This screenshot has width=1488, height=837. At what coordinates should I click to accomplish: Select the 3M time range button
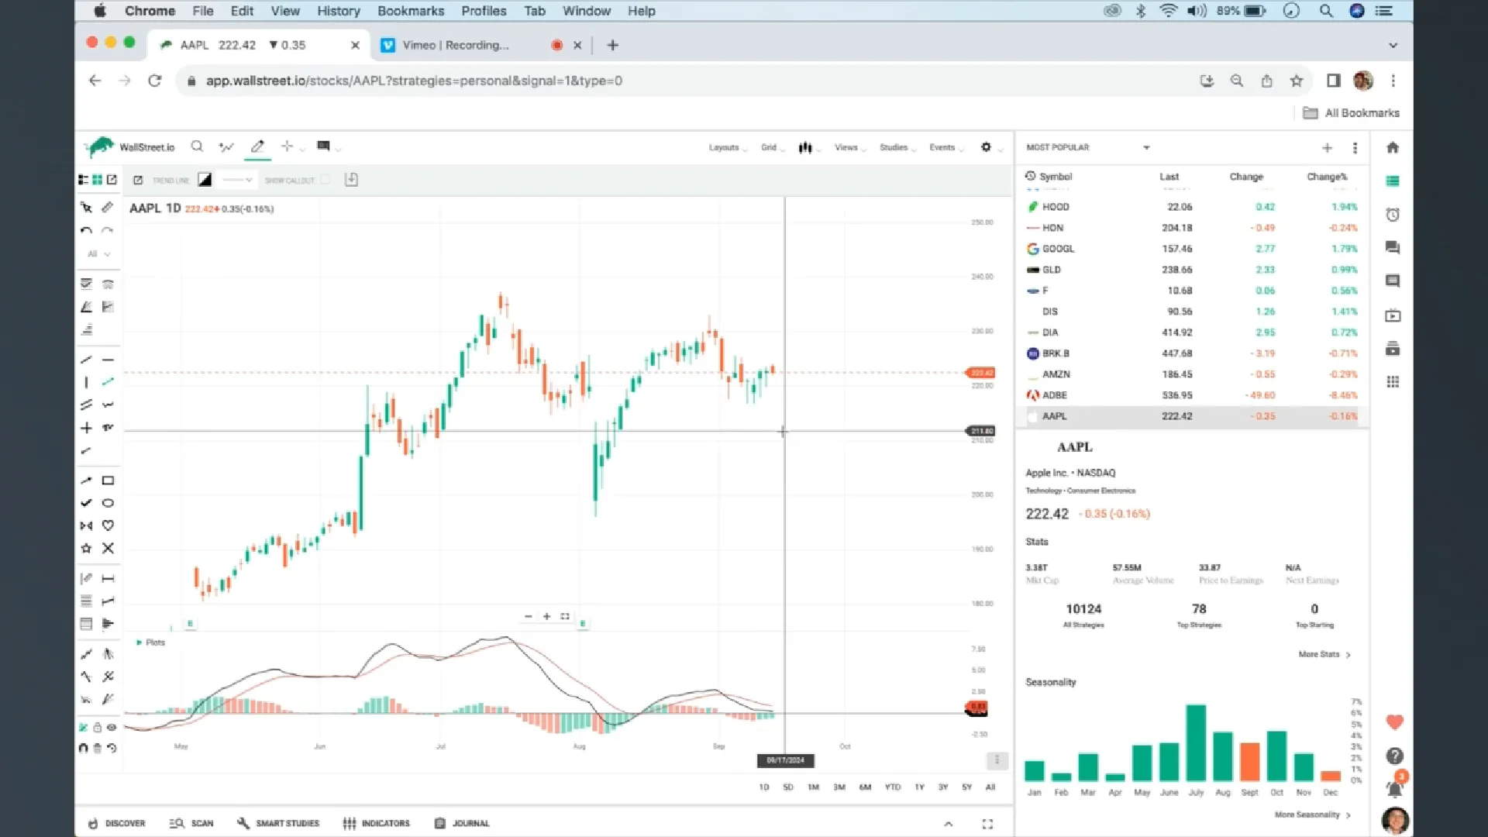839,787
